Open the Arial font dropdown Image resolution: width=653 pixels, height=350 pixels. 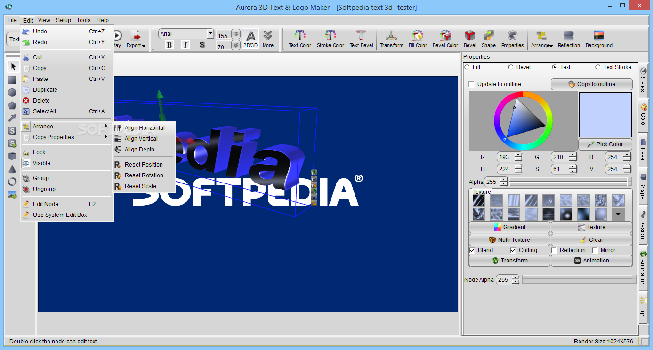point(210,33)
